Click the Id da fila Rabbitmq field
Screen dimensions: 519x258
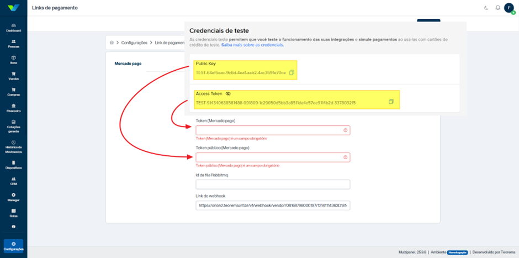(273, 185)
